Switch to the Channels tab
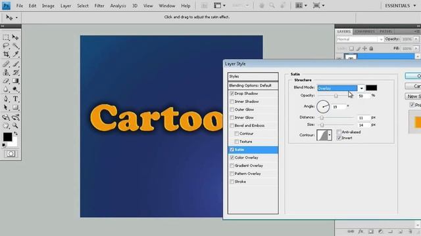 pyautogui.click(x=364, y=31)
